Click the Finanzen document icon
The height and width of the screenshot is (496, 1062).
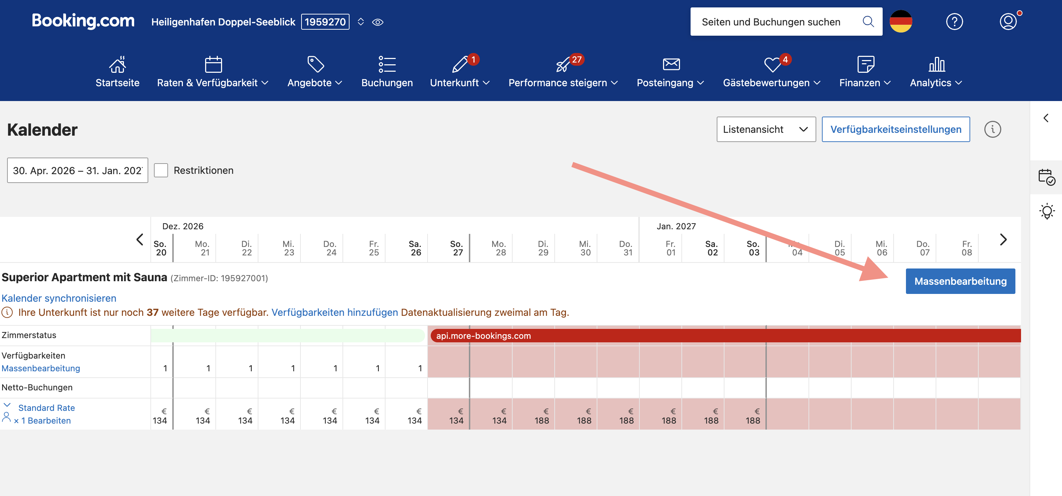tap(865, 64)
